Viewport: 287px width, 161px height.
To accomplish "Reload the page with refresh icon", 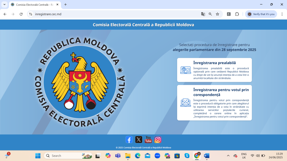I will (x=21, y=14).
